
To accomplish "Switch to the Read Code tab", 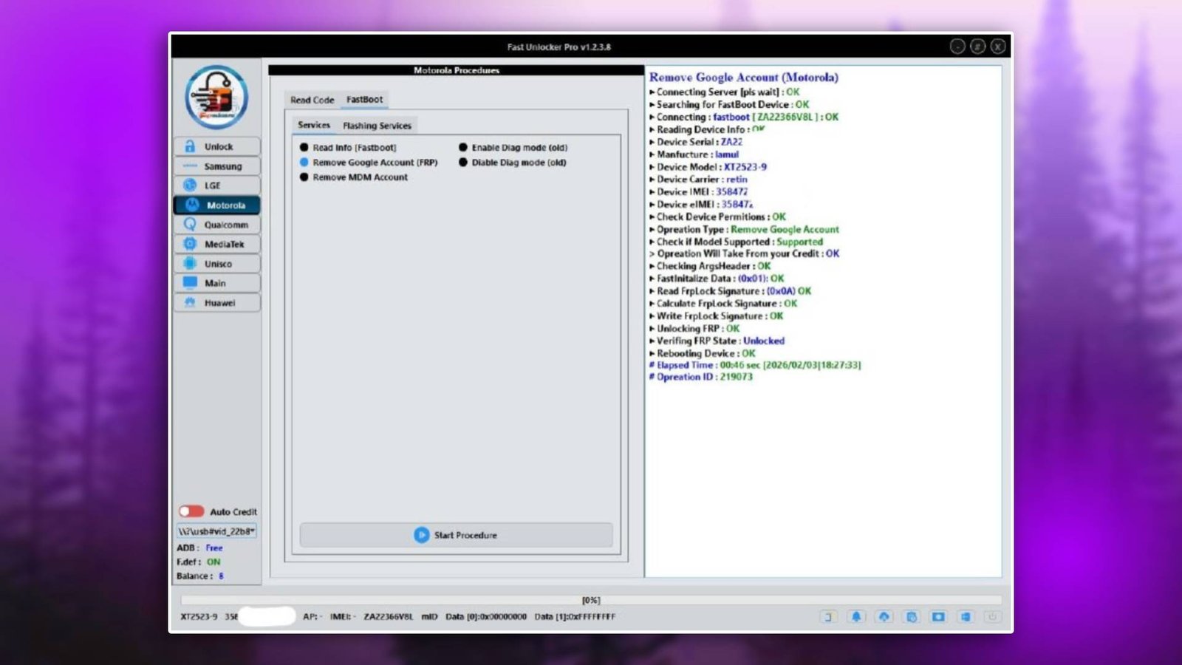I will tap(312, 99).
